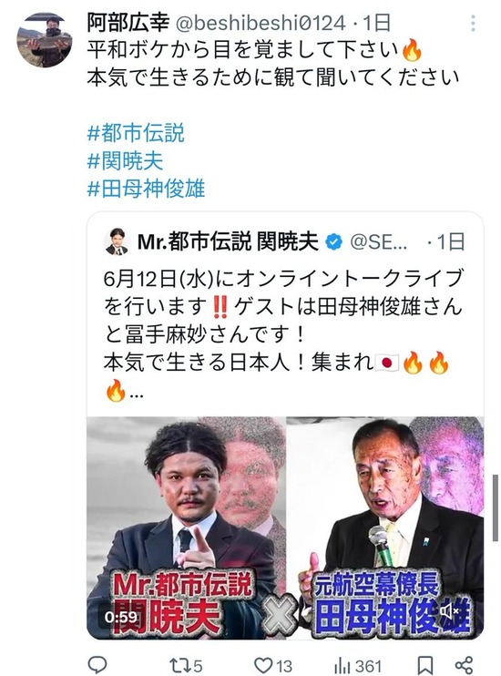Open the quoted post text about 6月12日
The height and width of the screenshot is (676, 501).
(282, 333)
